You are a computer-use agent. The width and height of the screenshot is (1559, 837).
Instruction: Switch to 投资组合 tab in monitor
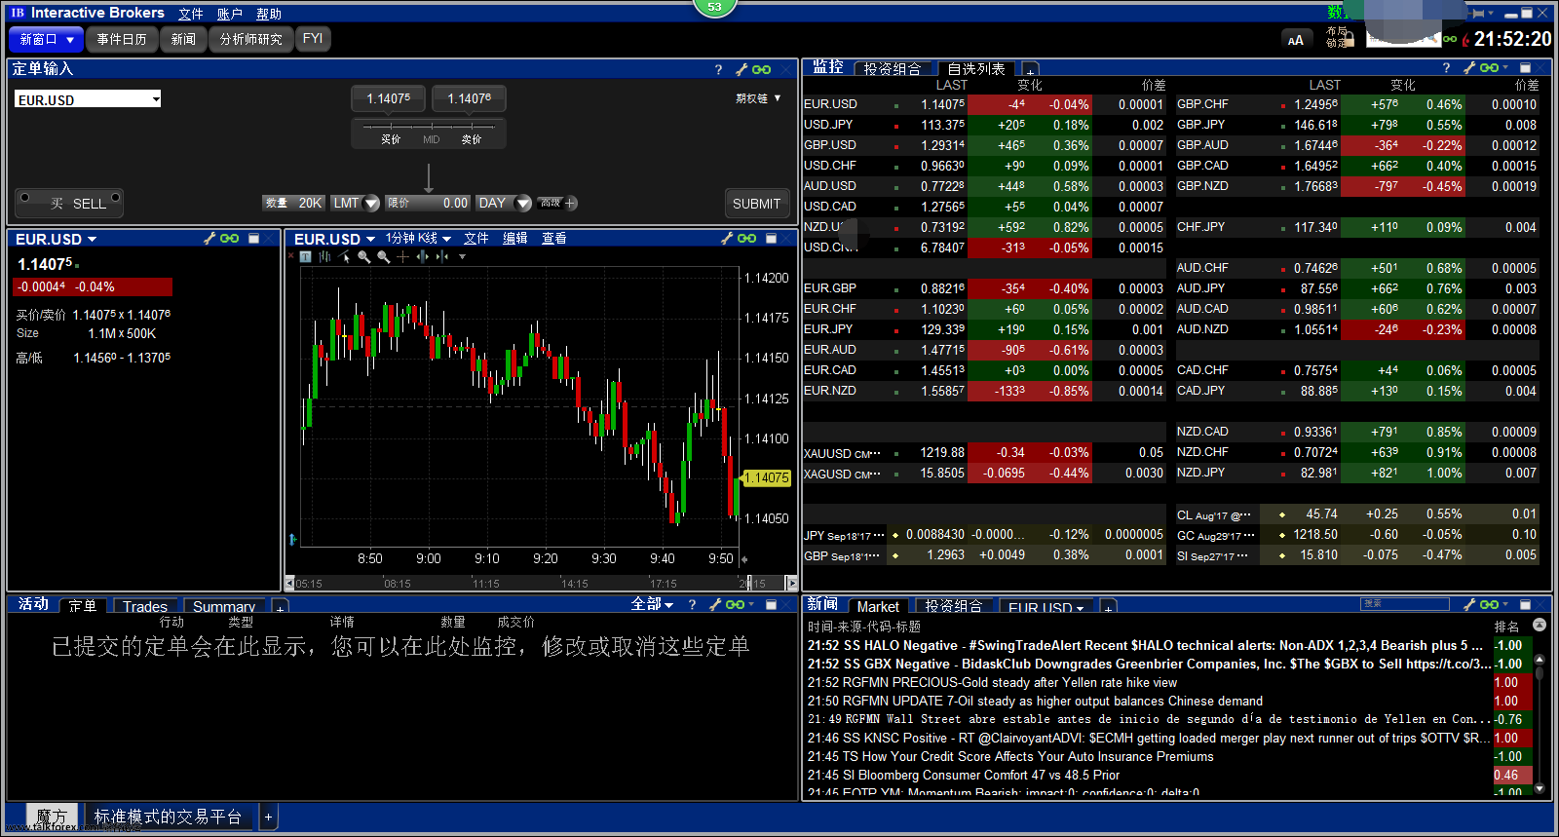[892, 68]
